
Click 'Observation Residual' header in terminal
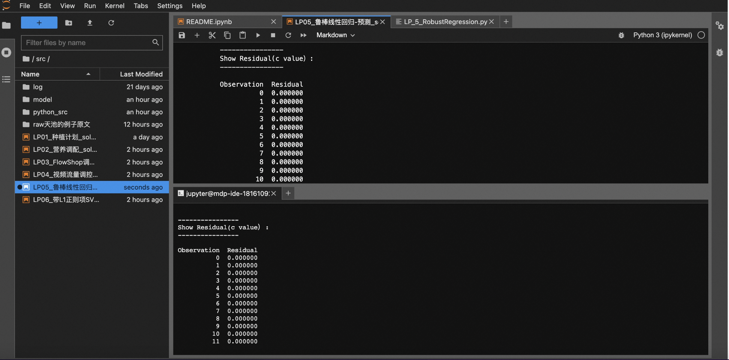[217, 250]
